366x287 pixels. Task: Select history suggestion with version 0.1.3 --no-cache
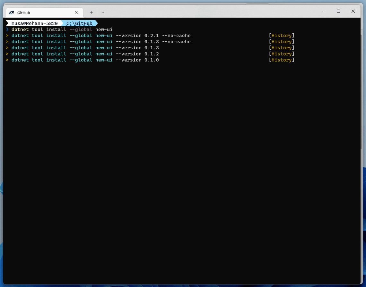101,42
